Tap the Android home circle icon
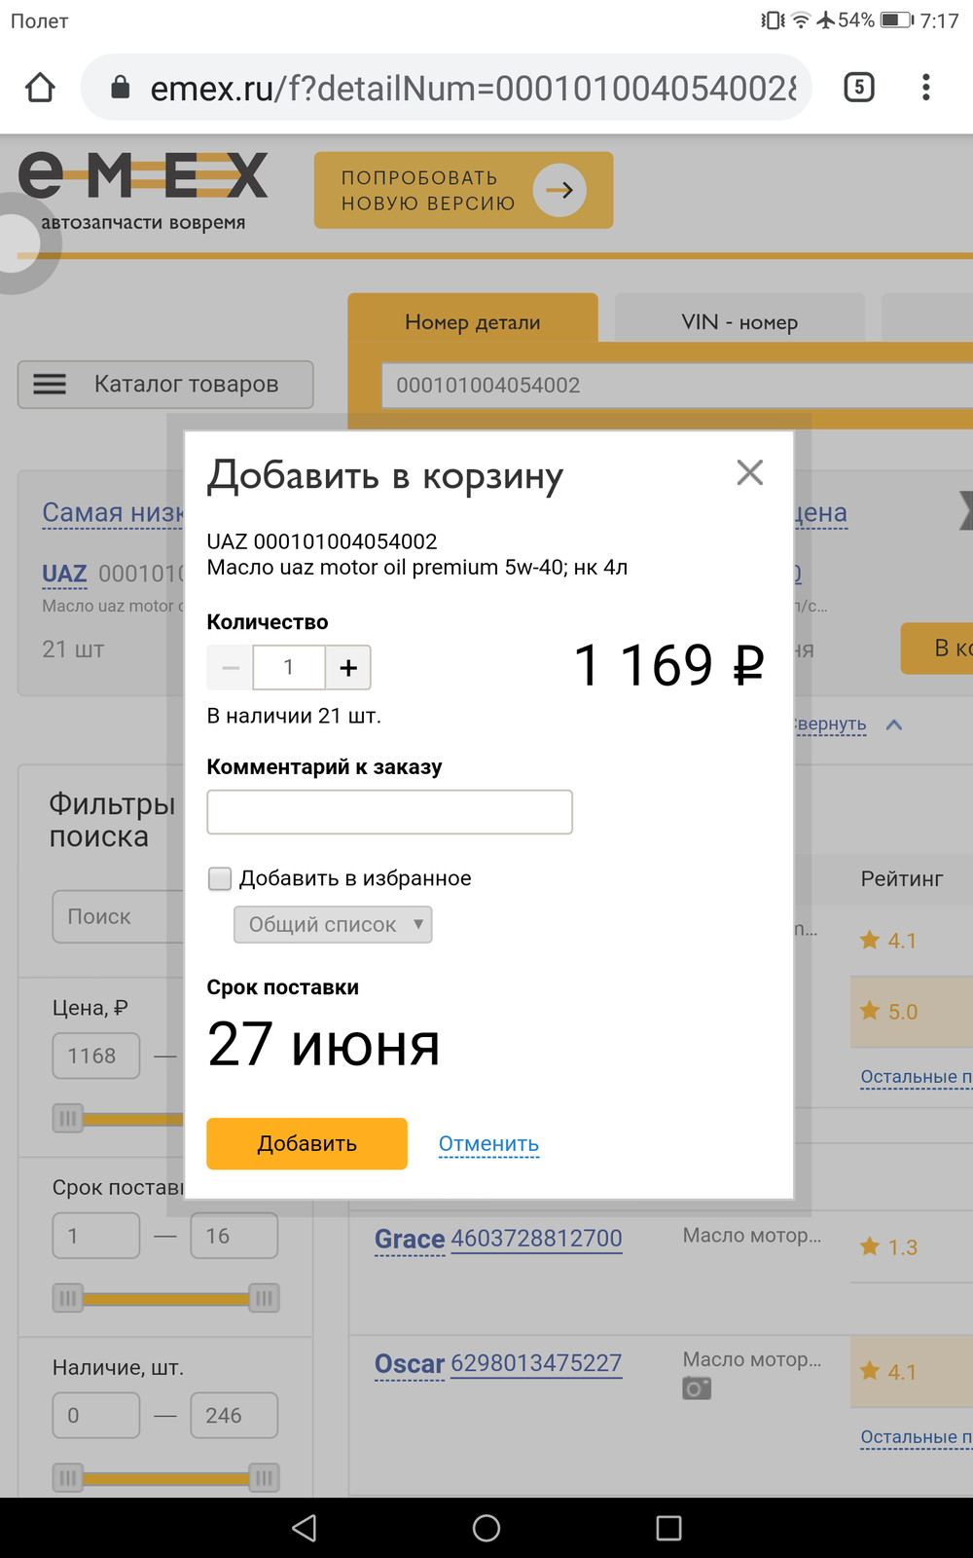Image resolution: width=973 pixels, height=1558 pixels. pyautogui.click(x=486, y=1528)
